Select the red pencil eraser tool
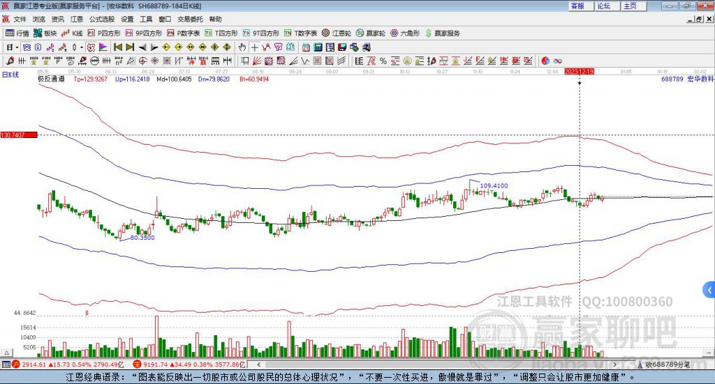Screen dimensions: 715x384 (10, 61)
